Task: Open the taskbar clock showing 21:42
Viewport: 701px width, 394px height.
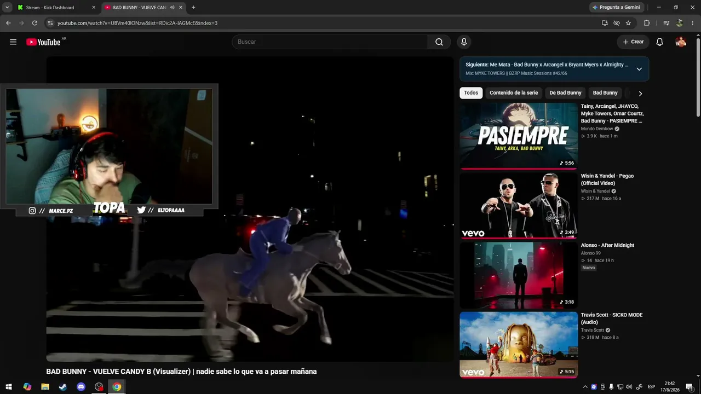Action: (669, 387)
